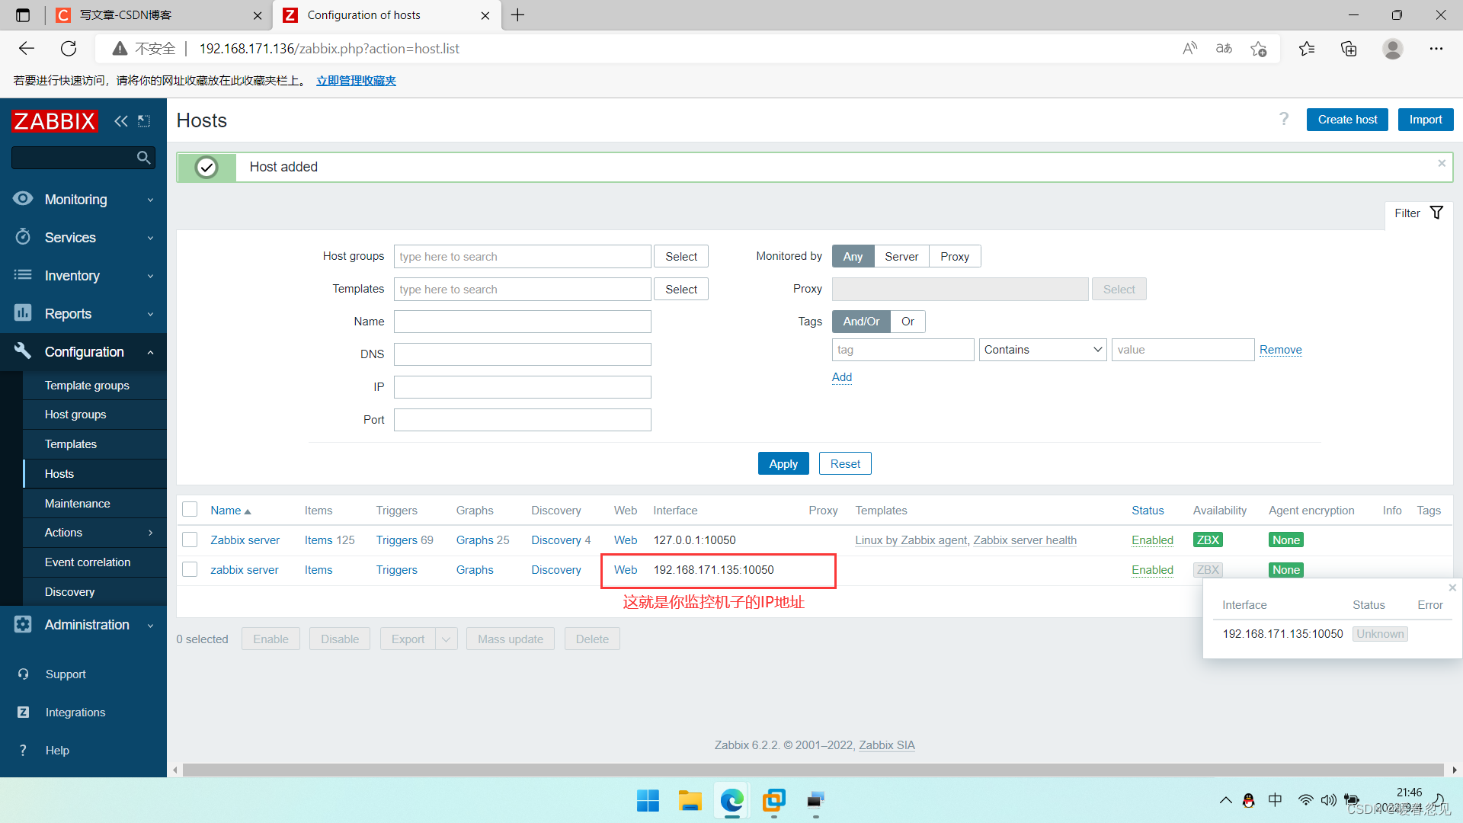Click the Support headset icon
1463x823 pixels.
[23, 674]
